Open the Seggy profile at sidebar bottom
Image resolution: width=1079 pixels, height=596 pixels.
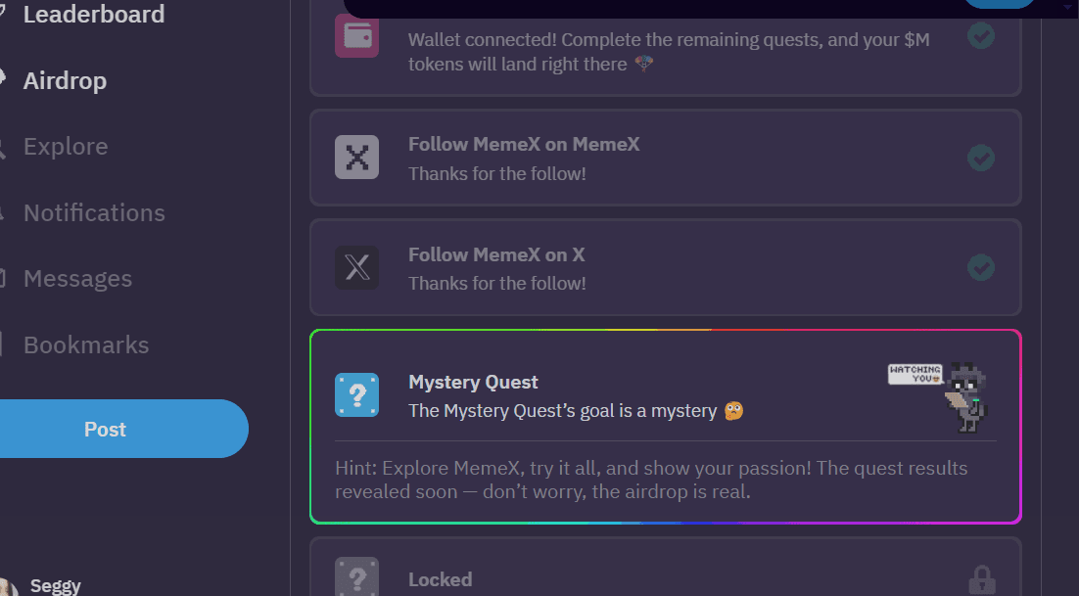coord(55,585)
